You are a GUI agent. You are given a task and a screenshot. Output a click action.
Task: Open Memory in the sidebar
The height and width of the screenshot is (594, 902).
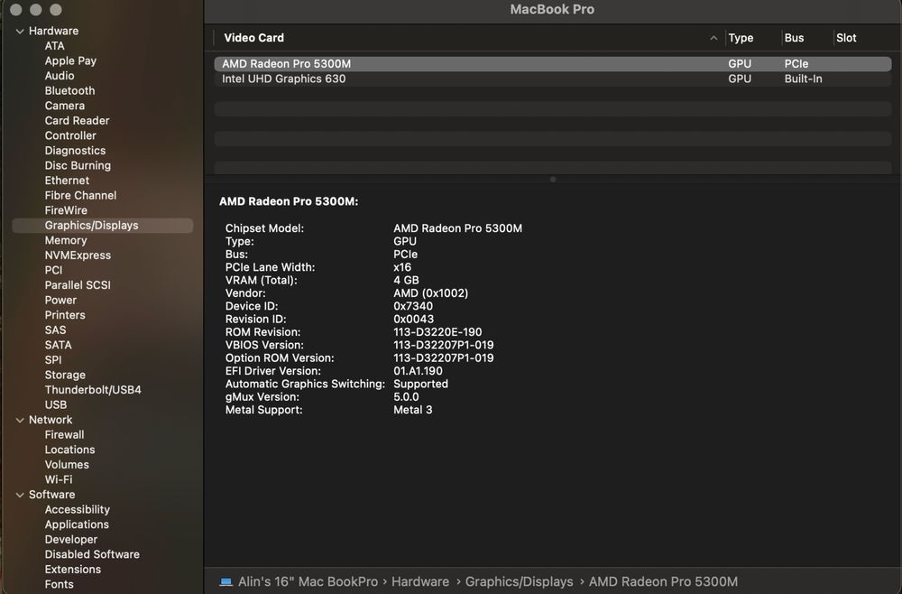click(x=66, y=241)
